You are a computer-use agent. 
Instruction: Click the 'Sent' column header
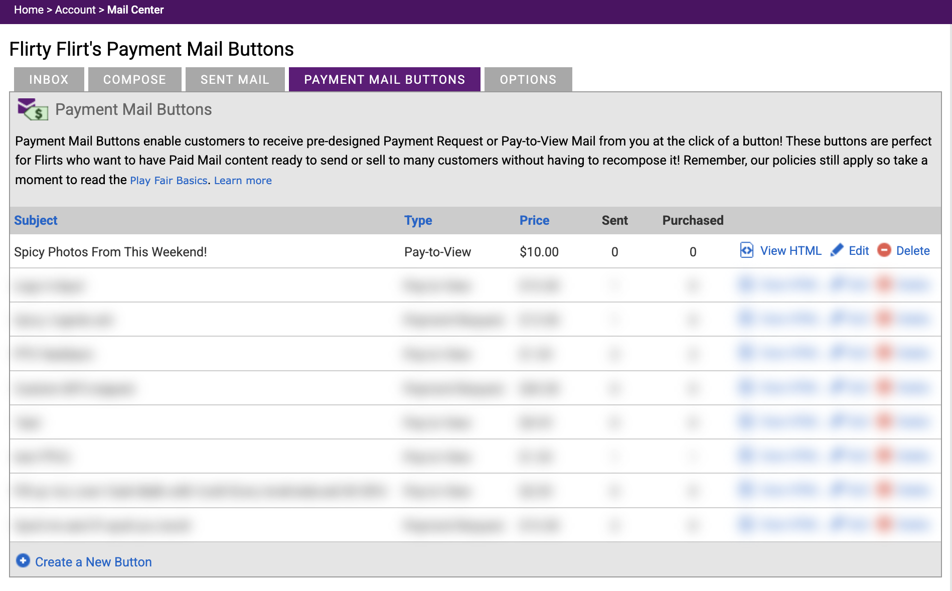coord(614,220)
